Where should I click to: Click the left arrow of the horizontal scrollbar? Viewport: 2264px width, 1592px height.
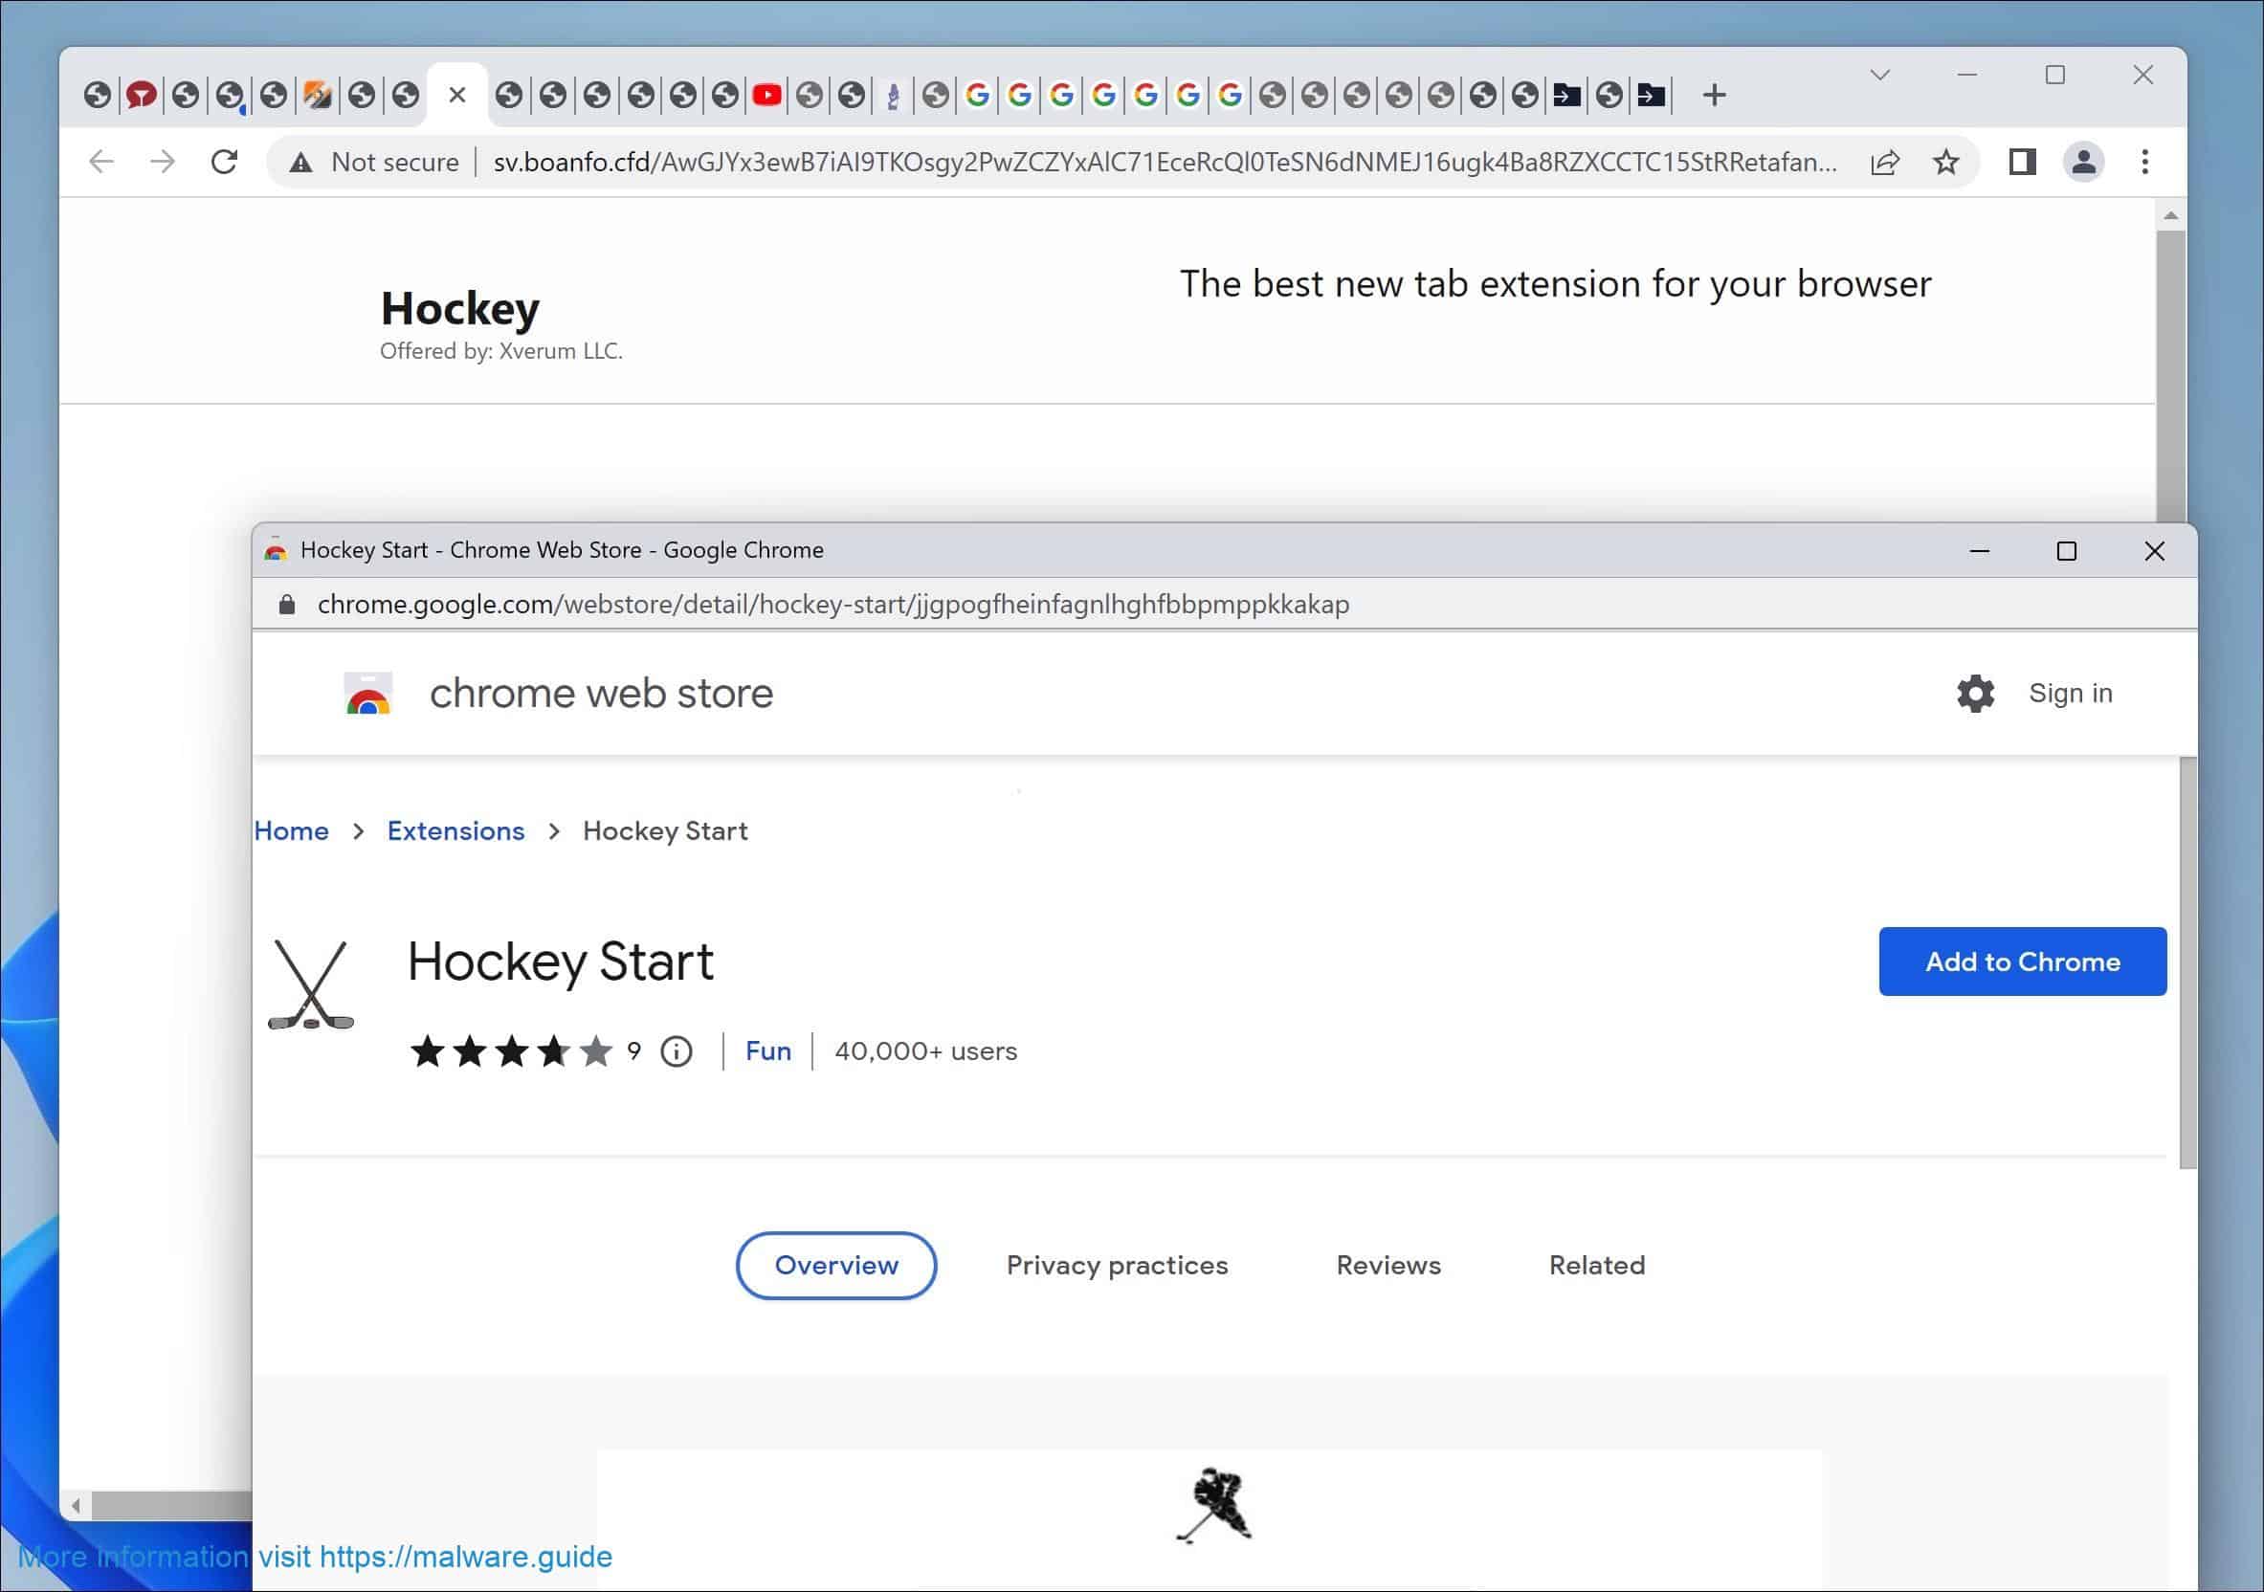pyautogui.click(x=76, y=1505)
